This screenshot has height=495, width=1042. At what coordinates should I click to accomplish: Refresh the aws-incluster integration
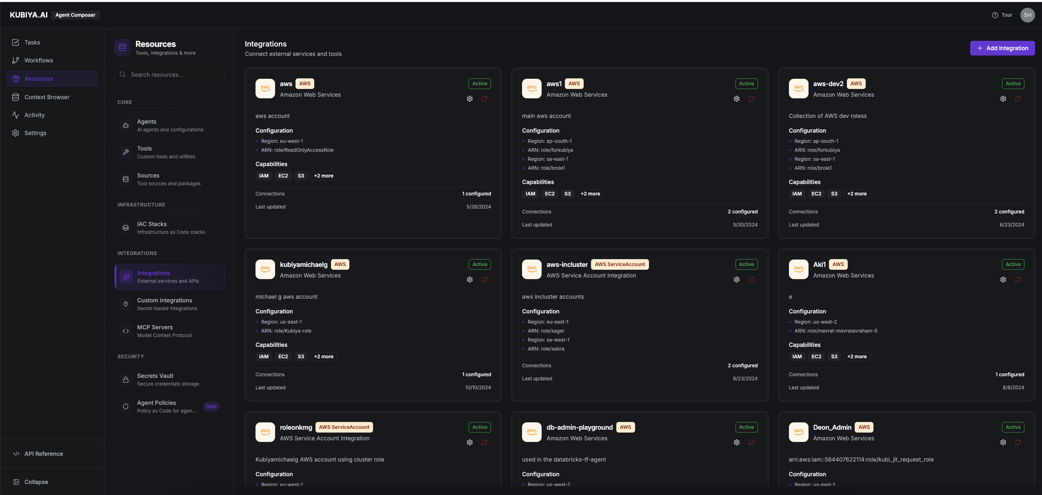(751, 280)
